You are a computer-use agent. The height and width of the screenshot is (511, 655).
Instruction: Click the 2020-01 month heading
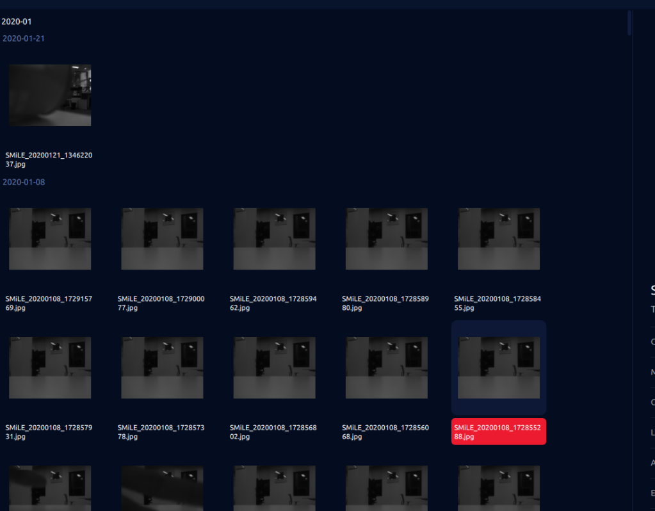pos(17,22)
